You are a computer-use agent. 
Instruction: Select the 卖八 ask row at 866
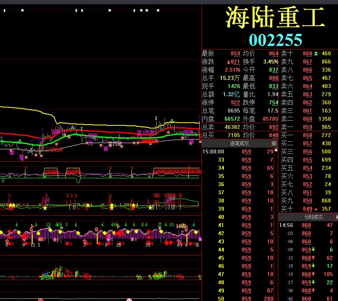coord(308,70)
